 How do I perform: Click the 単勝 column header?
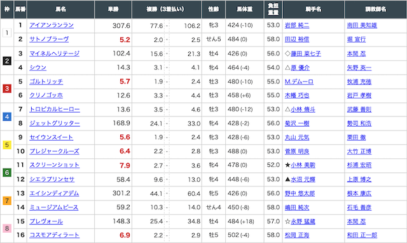113,10
